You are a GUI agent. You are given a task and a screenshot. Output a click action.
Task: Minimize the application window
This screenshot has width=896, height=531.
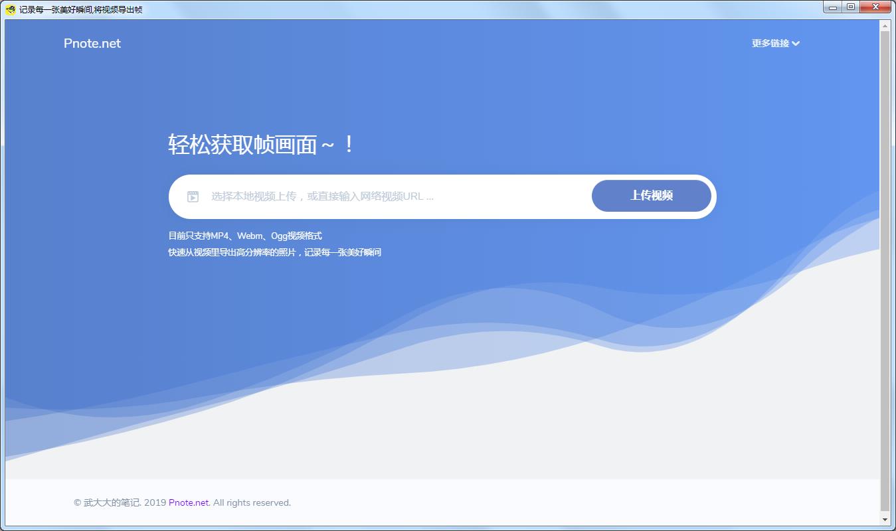point(833,8)
